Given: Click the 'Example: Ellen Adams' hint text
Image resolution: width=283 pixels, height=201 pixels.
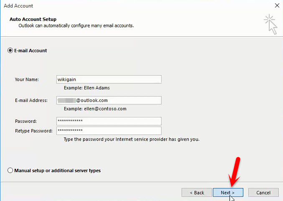Looking at the screenshot, I should [x=87, y=88].
